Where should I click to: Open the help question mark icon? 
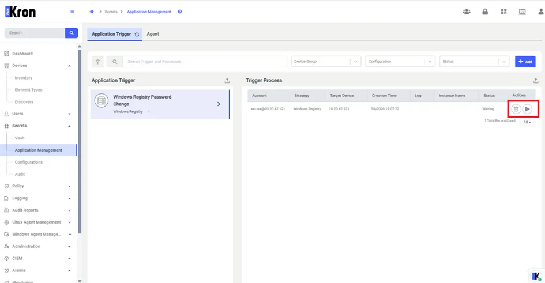[180, 12]
